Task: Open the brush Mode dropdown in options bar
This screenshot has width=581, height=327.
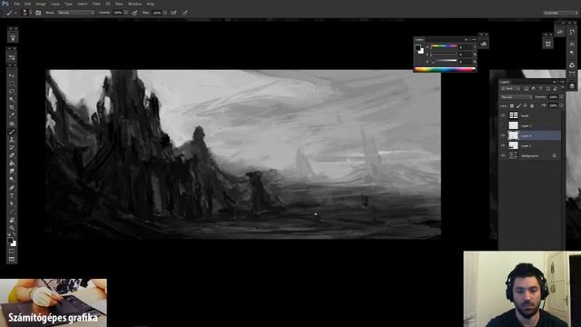Action: click(75, 13)
